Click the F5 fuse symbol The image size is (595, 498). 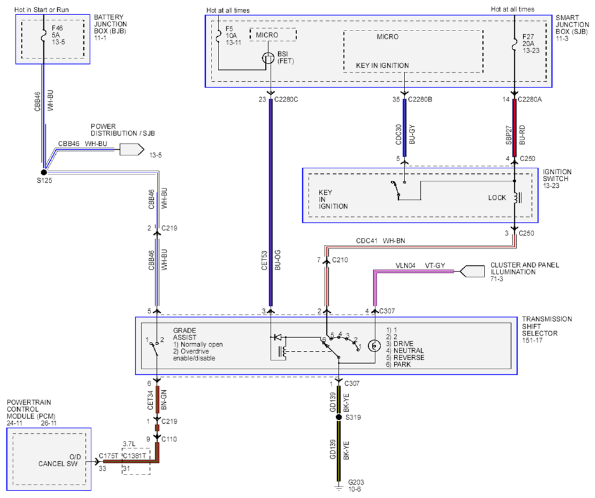click(x=218, y=36)
